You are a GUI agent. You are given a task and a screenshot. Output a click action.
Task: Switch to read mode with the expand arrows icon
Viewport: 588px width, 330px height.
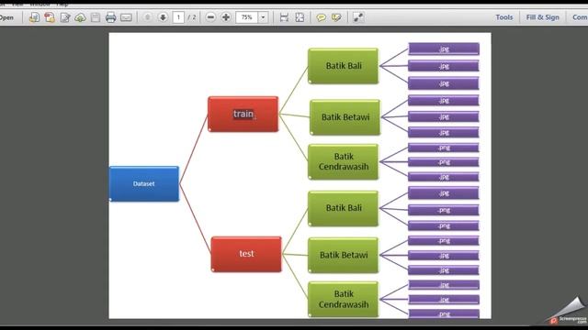[358, 17]
